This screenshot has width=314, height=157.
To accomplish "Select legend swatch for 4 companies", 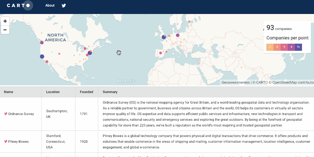I will point(291,47).
